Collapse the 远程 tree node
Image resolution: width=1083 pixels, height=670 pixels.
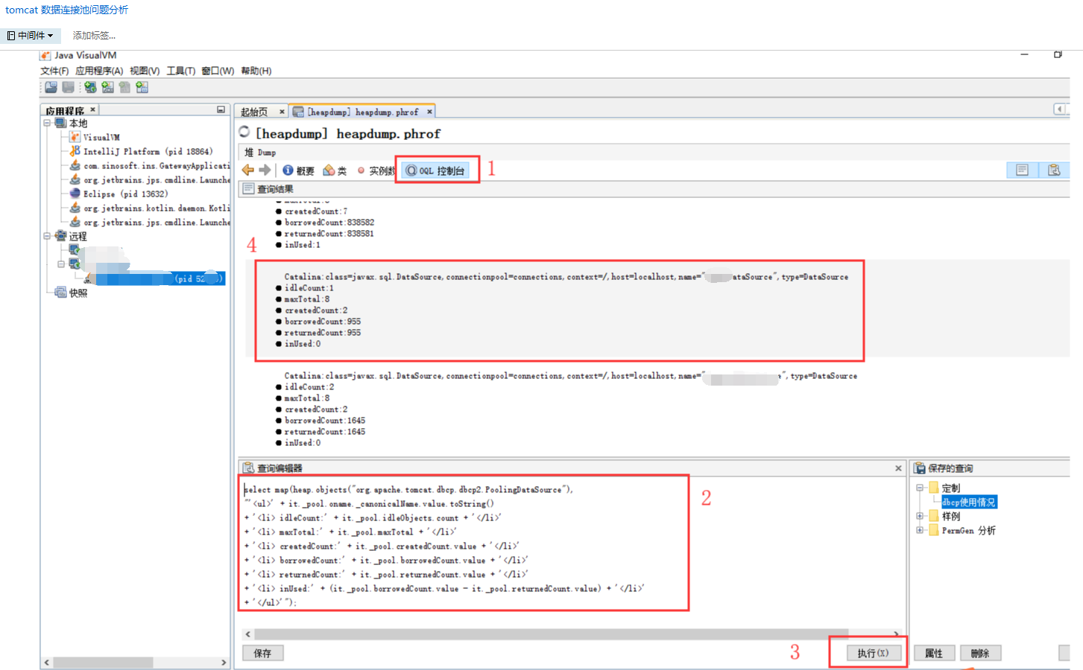47,236
